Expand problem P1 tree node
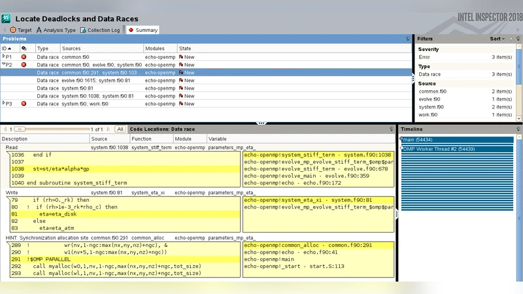The width and height of the screenshot is (523, 294). pos(3,57)
